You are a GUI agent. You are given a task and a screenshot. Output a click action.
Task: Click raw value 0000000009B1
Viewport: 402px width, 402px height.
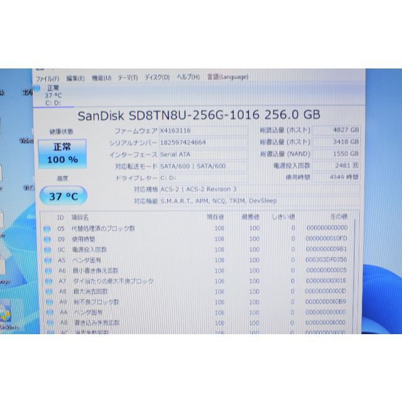(x=327, y=249)
